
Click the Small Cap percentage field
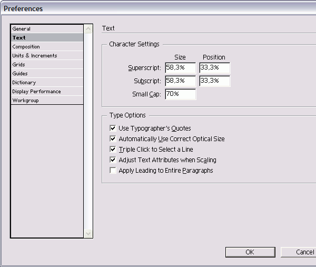point(180,94)
